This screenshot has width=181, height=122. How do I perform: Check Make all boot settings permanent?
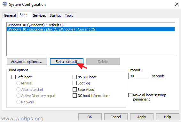pyautogui.click(x=130, y=95)
